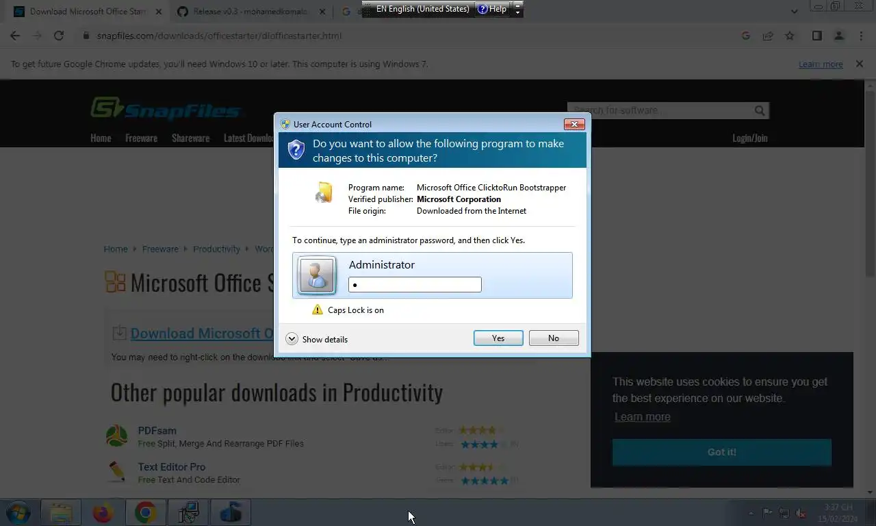The image size is (876, 526).
Task: Click Login/Join on SnapFiles
Action: point(750,138)
